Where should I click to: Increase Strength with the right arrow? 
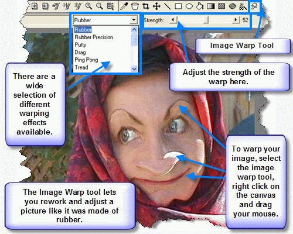click(236, 20)
